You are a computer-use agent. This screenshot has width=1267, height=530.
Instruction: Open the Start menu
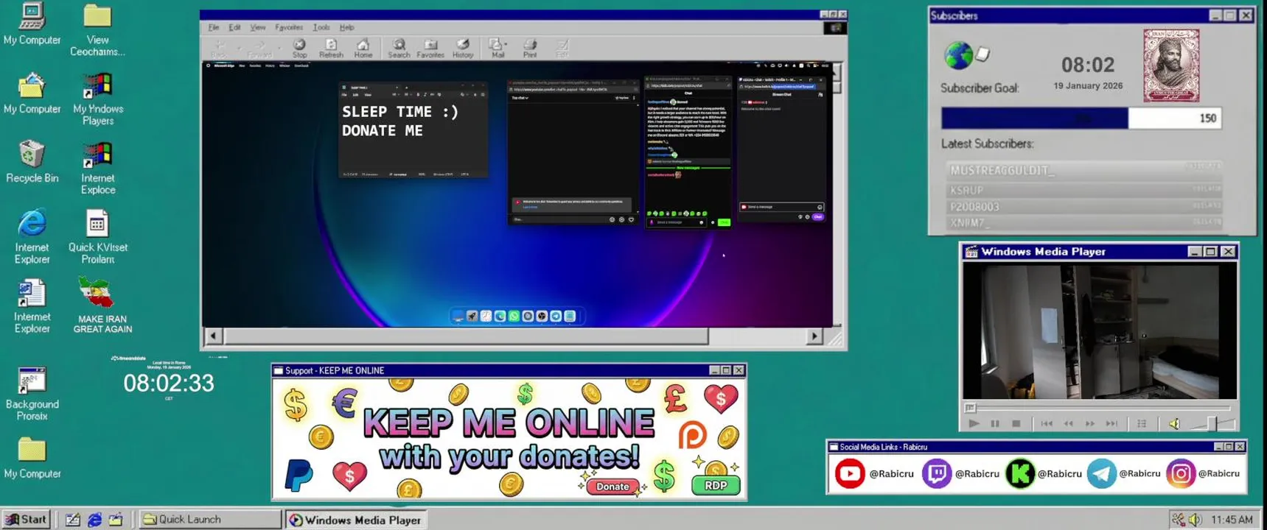(x=27, y=519)
